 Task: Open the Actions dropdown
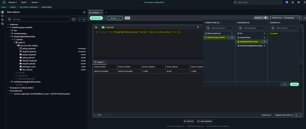115,18
